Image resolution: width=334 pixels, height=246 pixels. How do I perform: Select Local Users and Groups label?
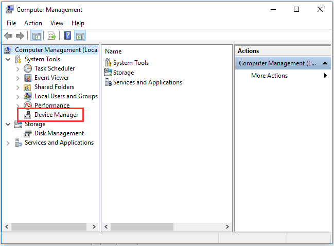(x=66, y=96)
